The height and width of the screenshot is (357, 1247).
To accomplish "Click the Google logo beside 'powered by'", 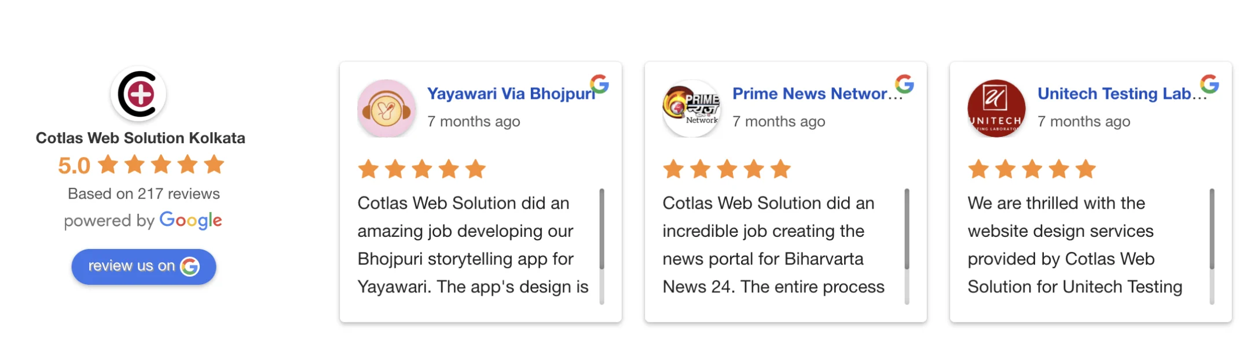I will [x=190, y=220].
